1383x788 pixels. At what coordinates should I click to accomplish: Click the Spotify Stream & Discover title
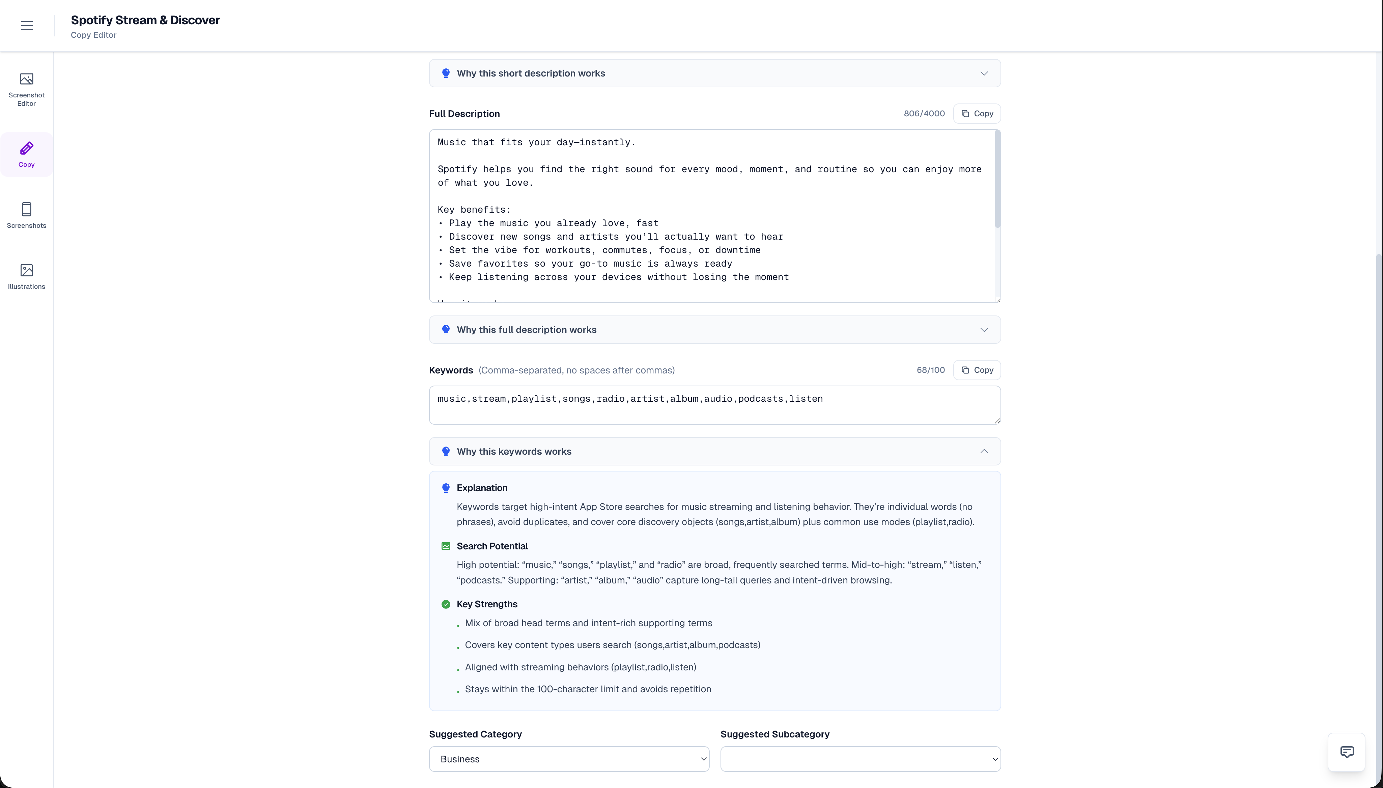(145, 20)
